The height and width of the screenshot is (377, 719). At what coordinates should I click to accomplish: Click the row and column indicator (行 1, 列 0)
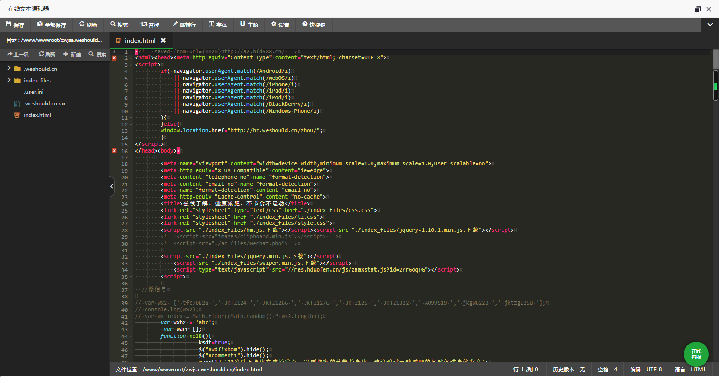pos(526,370)
